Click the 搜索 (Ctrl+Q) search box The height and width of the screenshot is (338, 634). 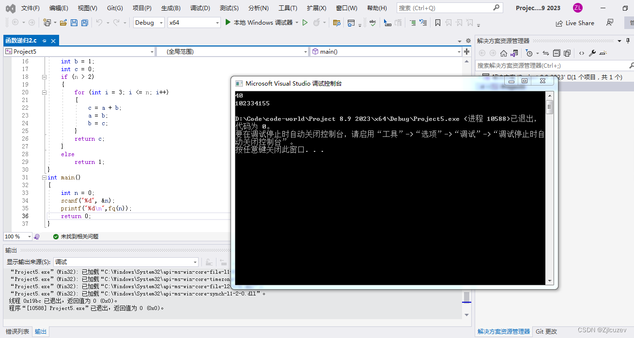(449, 8)
